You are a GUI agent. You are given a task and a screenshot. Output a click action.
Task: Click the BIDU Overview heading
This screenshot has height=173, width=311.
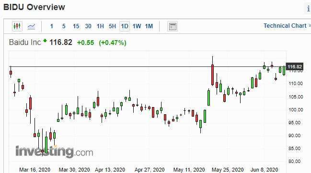point(34,7)
